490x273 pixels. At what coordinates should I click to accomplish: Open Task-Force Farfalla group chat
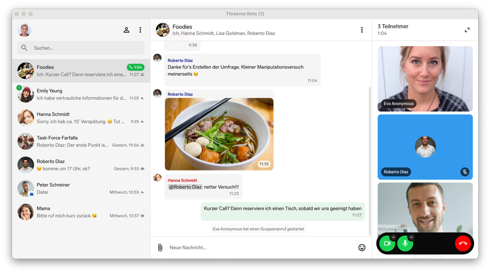click(x=81, y=141)
